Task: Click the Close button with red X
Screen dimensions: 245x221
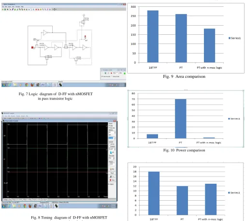Action: tap(112, 180)
